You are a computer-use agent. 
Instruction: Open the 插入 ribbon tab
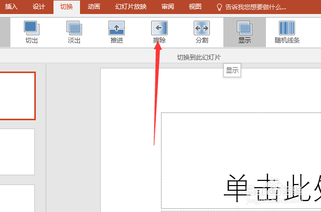click(x=11, y=7)
